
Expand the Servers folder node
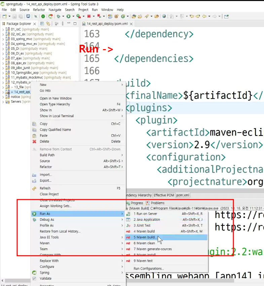point(3,102)
